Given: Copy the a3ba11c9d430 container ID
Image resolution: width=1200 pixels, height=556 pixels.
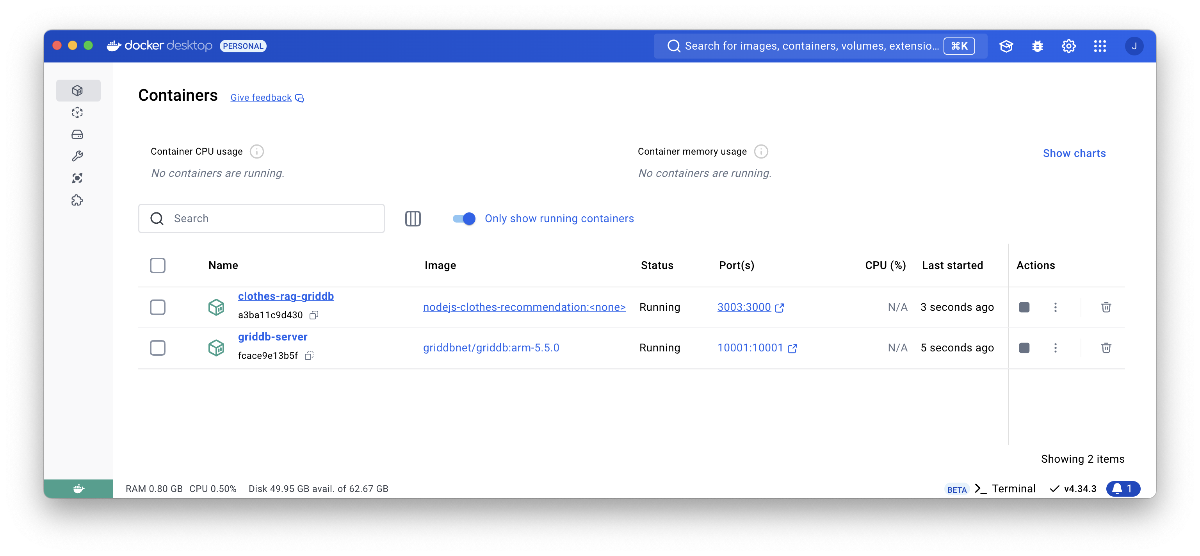Looking at the screenshot, I should pyautogui.click(x=314, y=315).
